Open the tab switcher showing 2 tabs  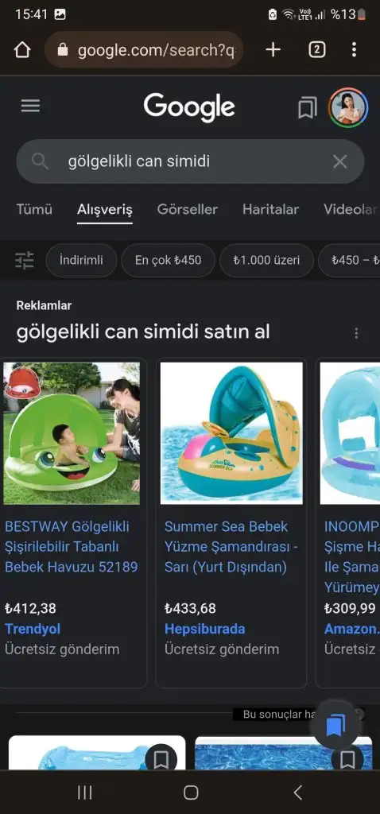(317, 50)
